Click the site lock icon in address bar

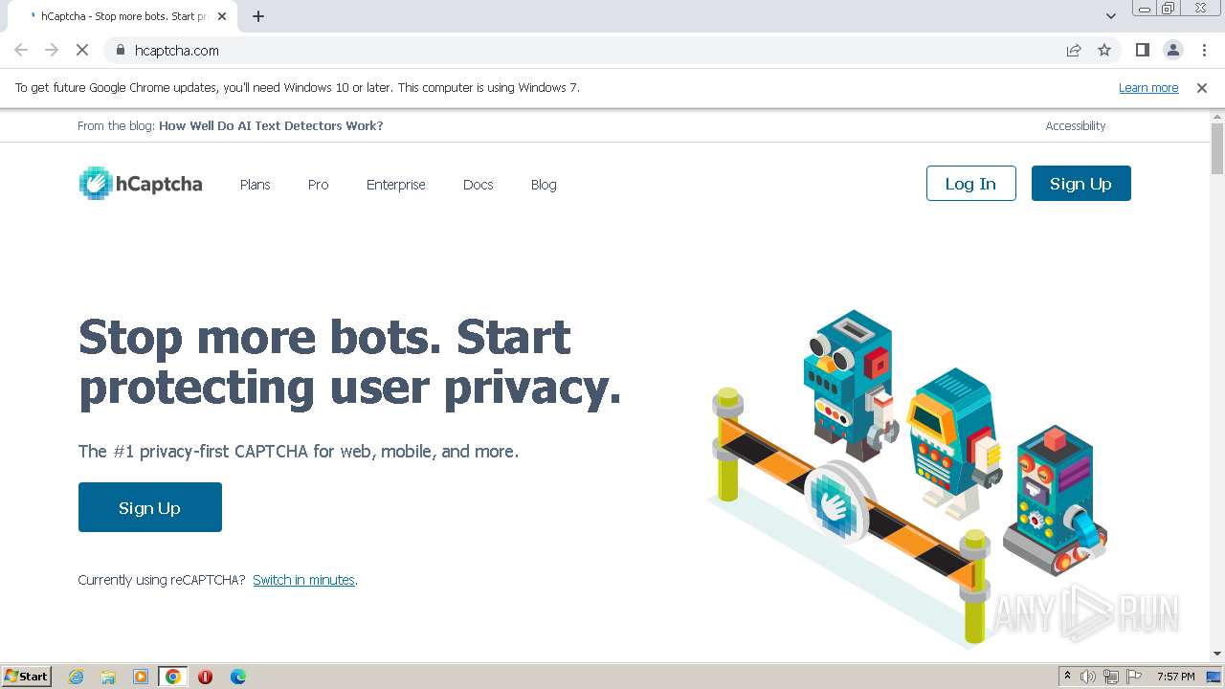120,50
